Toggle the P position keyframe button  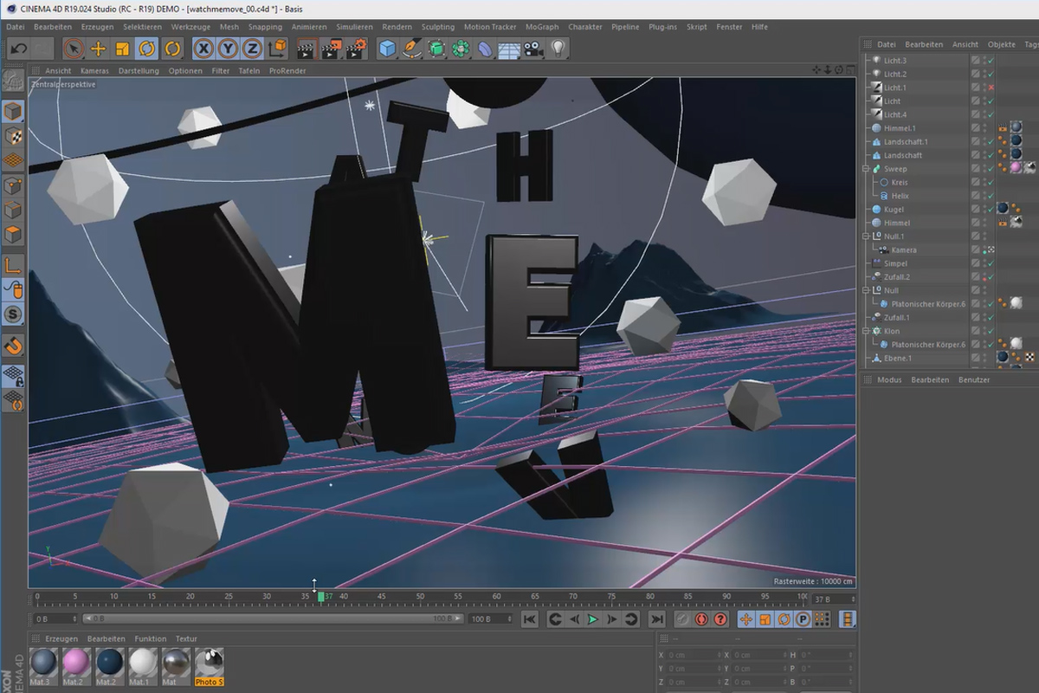803,619
